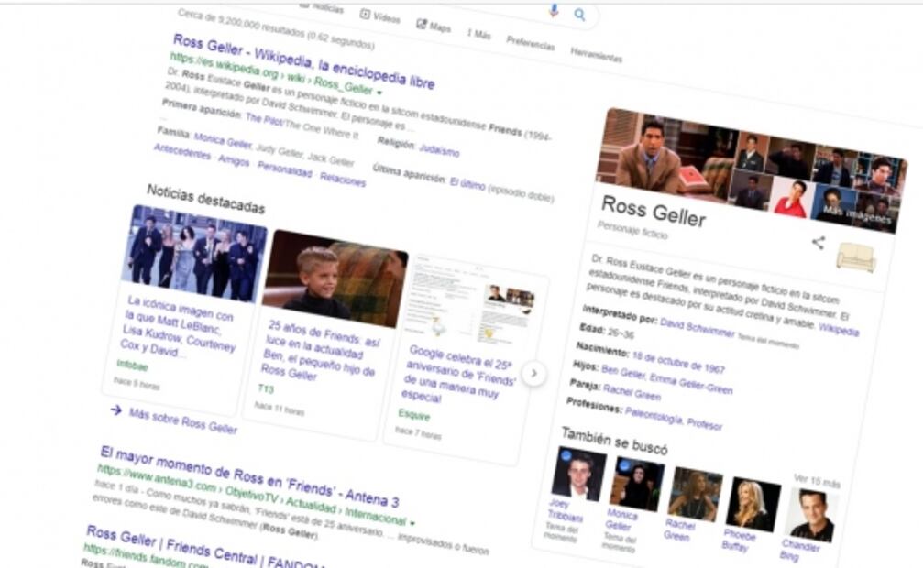Open the Preferencias settings menu

coord(531,43)
